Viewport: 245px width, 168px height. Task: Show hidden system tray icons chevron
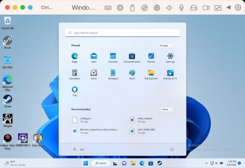click(207, 163)
